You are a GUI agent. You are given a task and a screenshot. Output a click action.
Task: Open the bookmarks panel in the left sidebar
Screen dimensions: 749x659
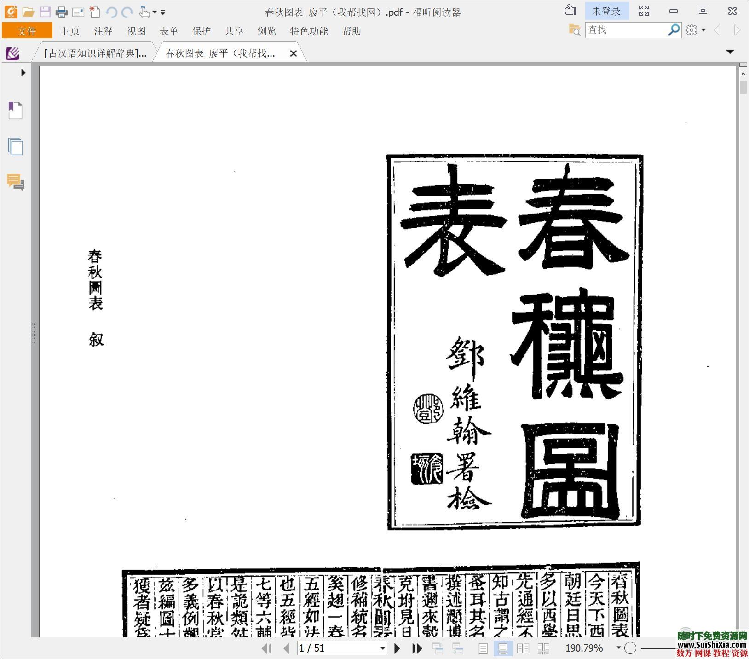tap(15, 110)
